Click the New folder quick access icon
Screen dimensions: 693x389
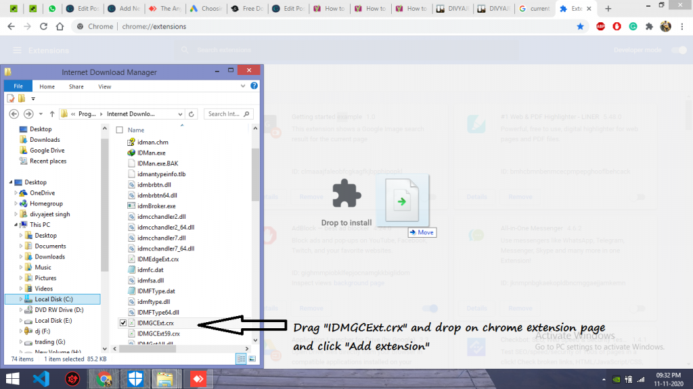pos(22,99)
